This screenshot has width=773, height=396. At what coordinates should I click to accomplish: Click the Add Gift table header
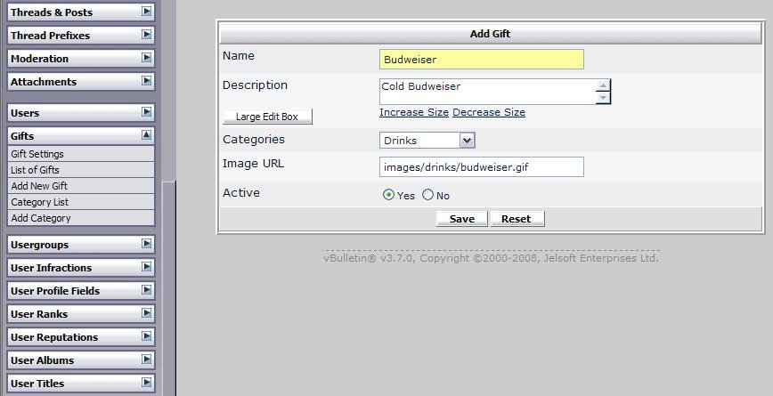pyautogui.click(x=490, y=34)
